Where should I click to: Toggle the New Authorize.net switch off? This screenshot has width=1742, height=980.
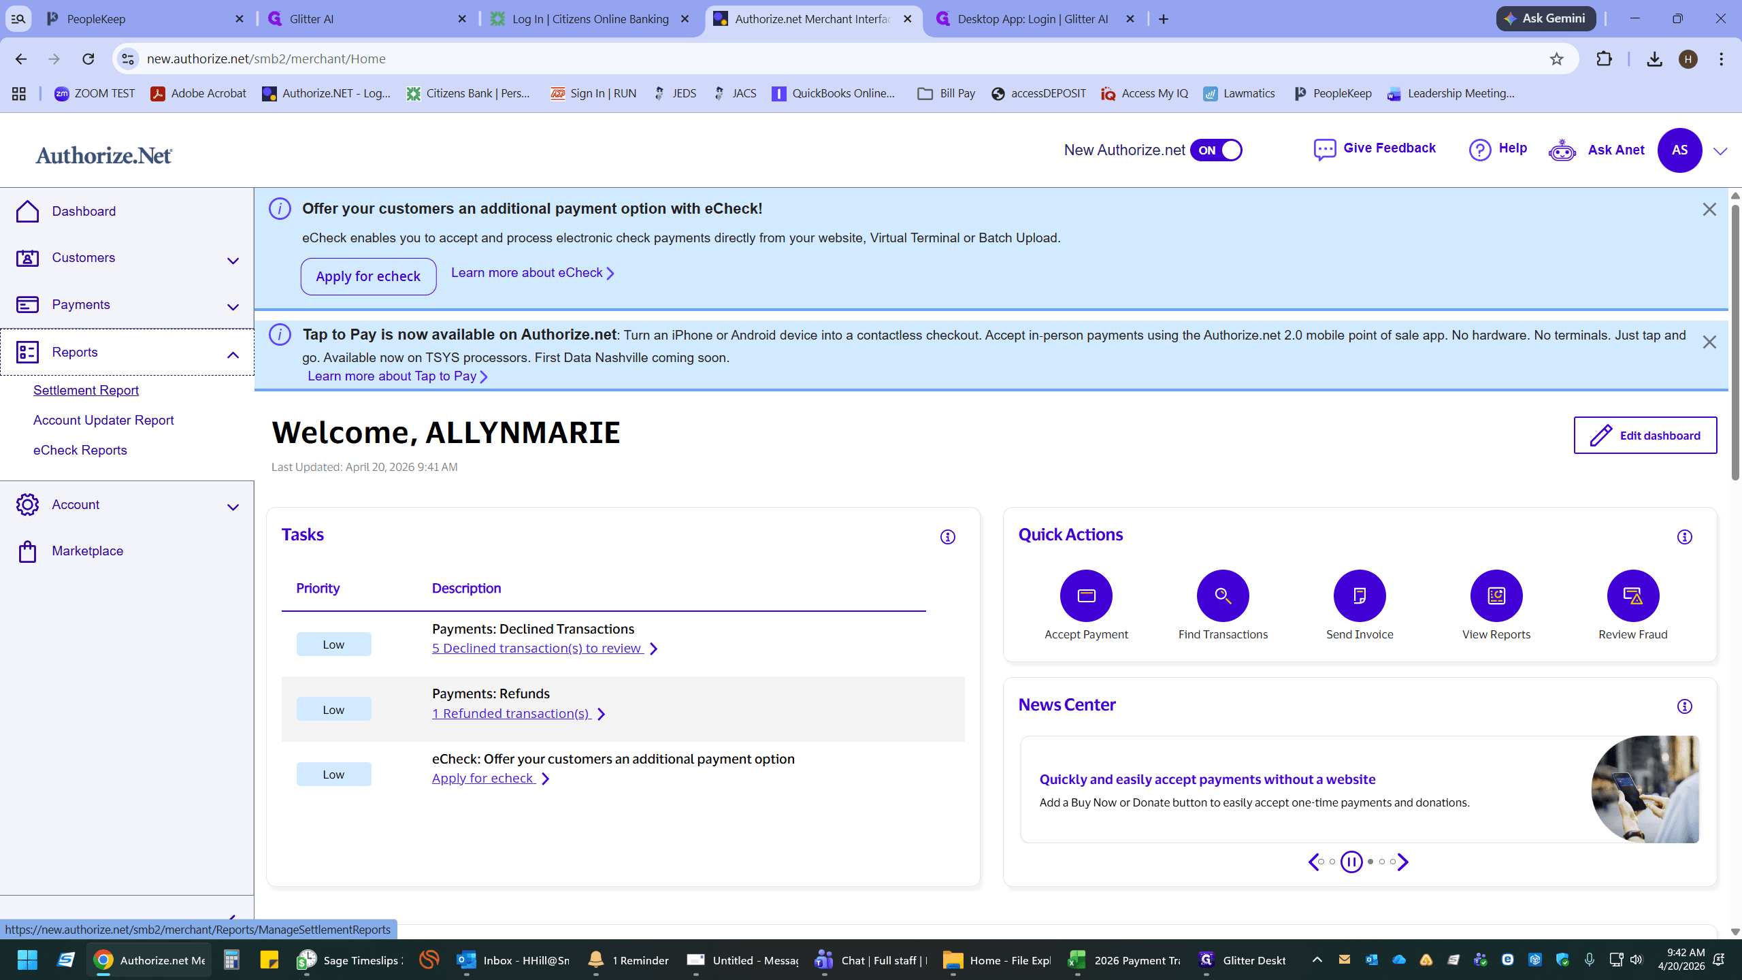point(1216,150)
